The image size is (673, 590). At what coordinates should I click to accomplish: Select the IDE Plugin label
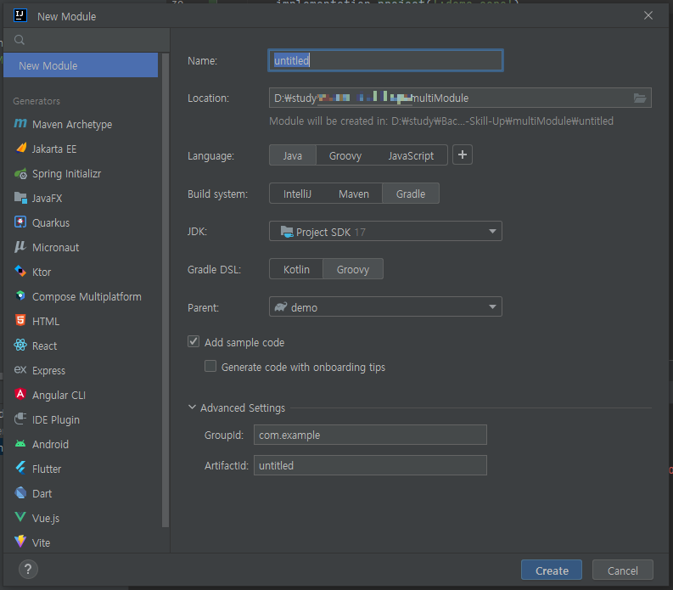coord(56,419)
